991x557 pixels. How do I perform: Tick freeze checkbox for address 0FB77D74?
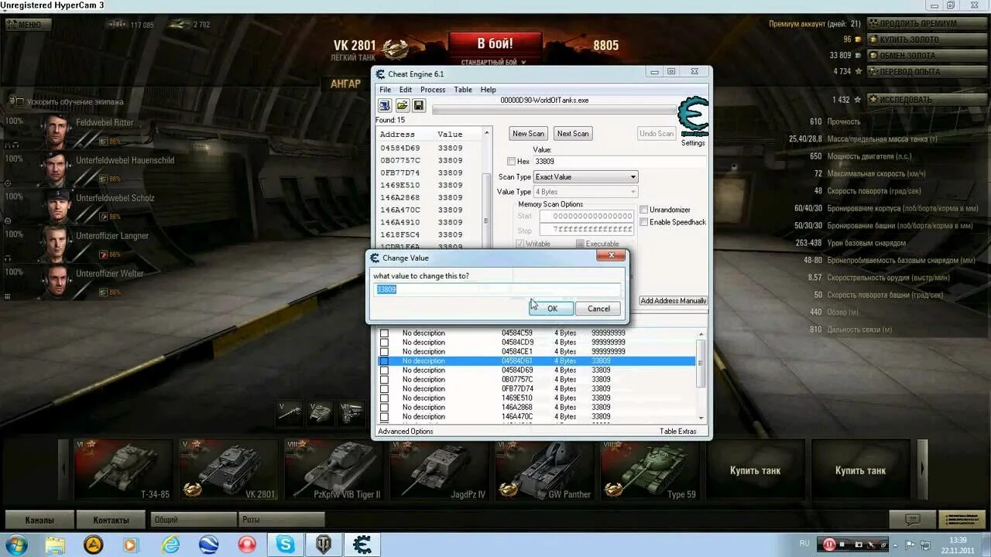[384, 388]
